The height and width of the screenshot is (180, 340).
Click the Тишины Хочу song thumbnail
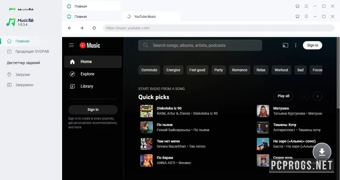[263, 127]
